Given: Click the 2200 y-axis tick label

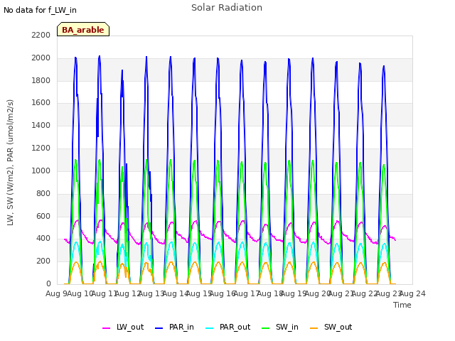Looking at the screenshot, I should pos(41,35).
